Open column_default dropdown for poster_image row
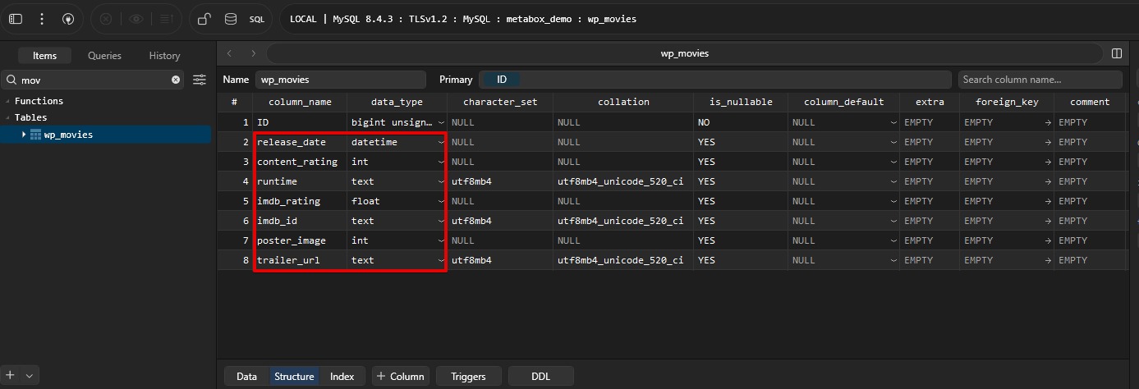 (x=893, y=240)
